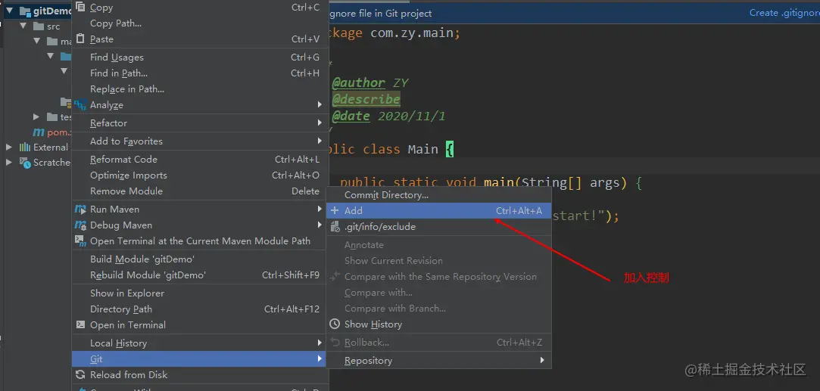The height and width of the screenshot is (391, 820).
Task: Open the Run Maven submenu arrow
Action: click(x=320, y=209)
